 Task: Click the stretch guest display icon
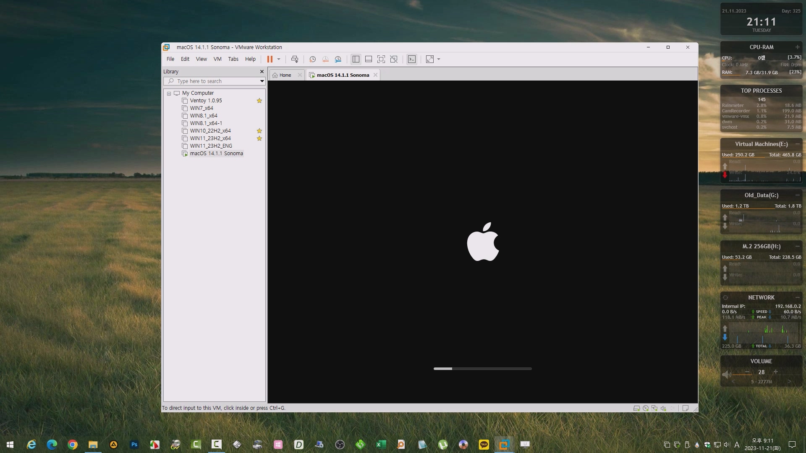(x=430, y=59)
